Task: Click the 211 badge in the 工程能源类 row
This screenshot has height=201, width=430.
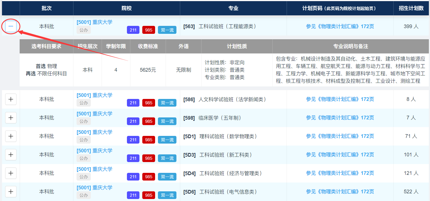Action: point(133,30)
